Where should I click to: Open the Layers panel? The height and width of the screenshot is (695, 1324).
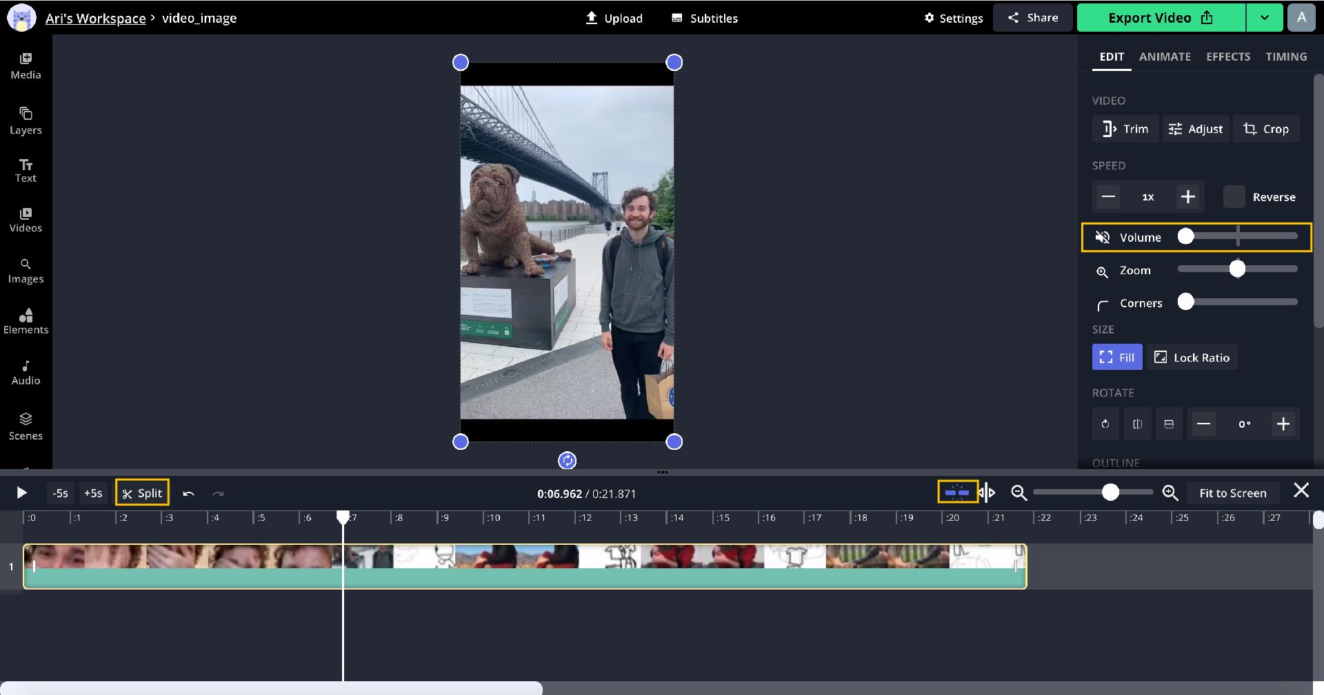[x=26, y=121]
